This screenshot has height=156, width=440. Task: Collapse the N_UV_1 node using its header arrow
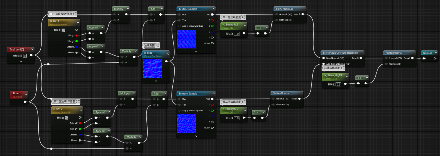(x=78, y=22)
